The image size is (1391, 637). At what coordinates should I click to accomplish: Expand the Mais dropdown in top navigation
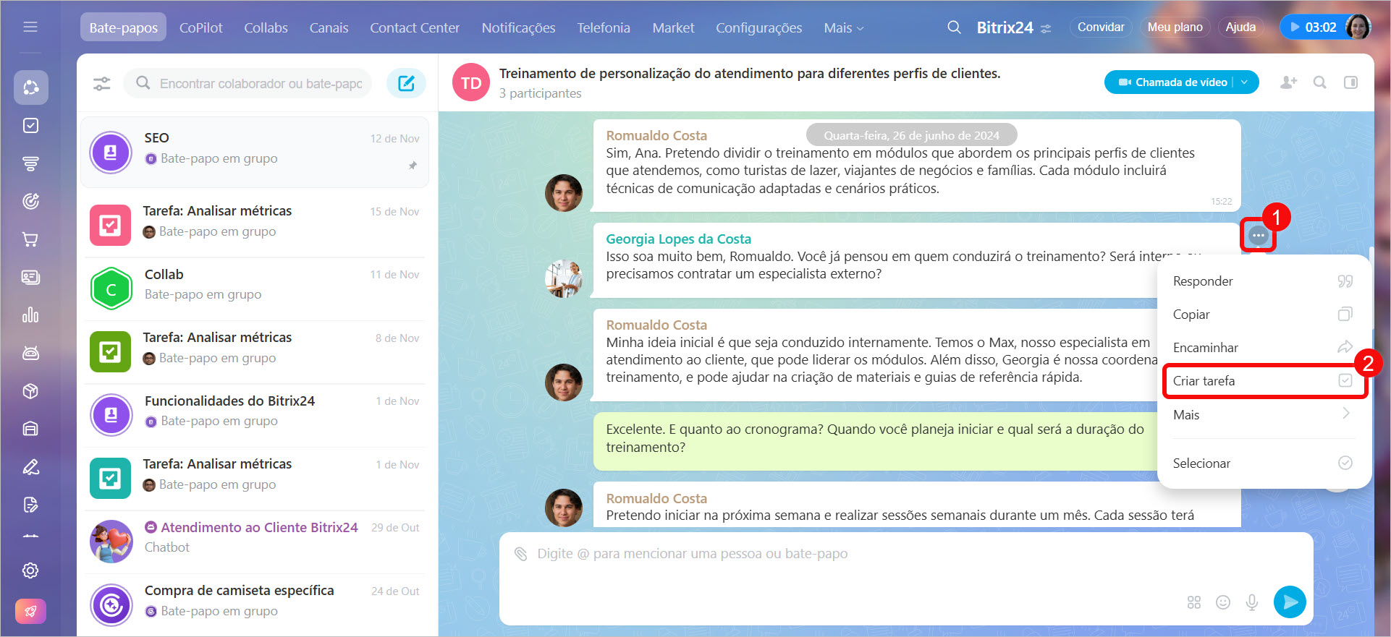pos(843,27)
